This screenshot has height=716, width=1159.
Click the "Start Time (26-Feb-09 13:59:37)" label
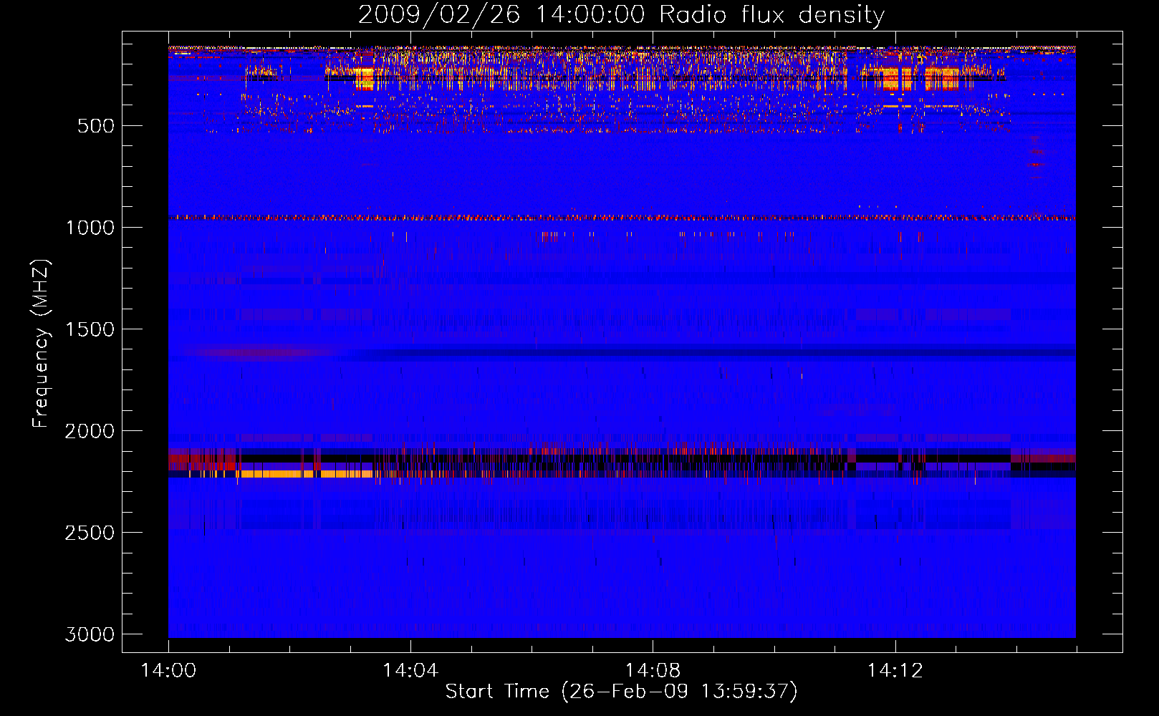[621, 692]
